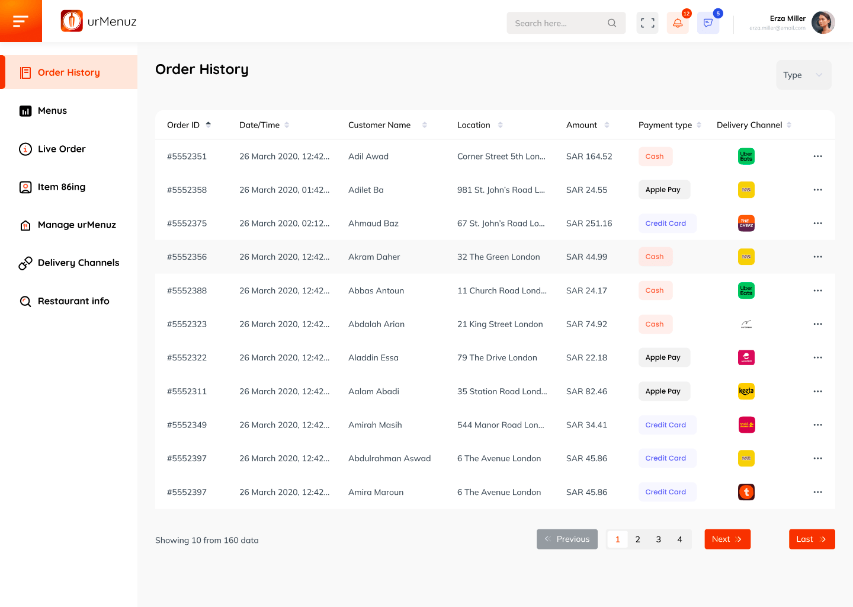The width and height of the screenshot is (853, 607).
Task: Go to Delivery Channels sidebar item
Action: pyautogui.click(x=78, y=263)
